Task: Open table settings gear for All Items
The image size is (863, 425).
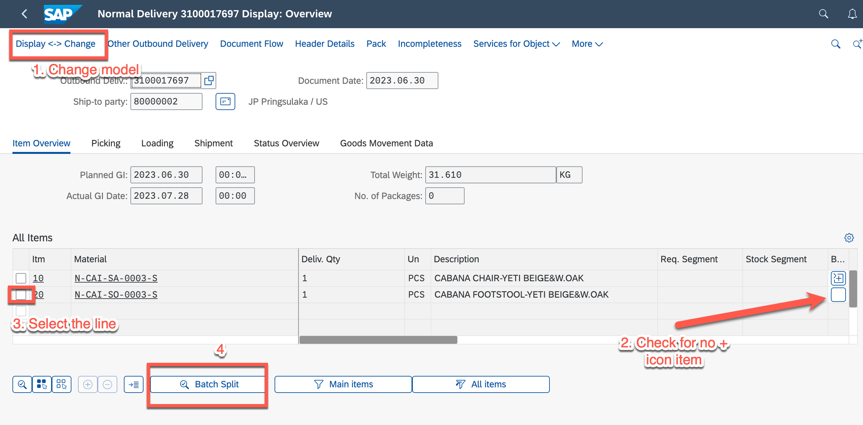Action: pyautogui.click(x=849, y=237)
